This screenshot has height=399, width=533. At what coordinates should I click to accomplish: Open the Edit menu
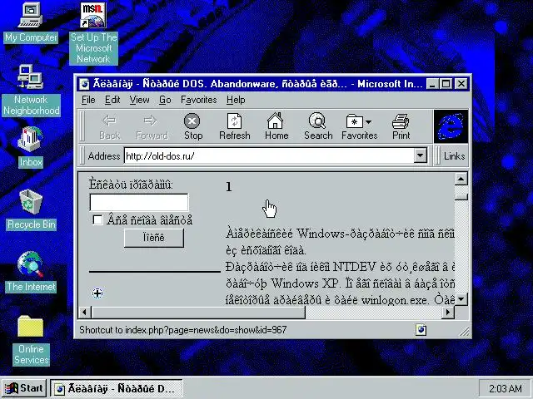pyautogui.click(x=112, y=100)
